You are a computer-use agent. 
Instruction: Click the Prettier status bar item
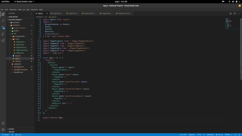point(229,135)
